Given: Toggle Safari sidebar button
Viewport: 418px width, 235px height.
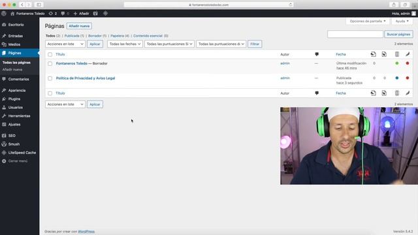Looking at the screenshot, I should [39, 5].
